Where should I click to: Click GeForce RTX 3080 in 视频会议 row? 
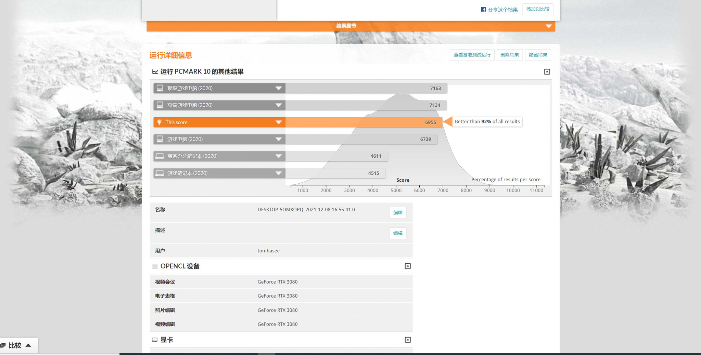click(x=278, y=282)
